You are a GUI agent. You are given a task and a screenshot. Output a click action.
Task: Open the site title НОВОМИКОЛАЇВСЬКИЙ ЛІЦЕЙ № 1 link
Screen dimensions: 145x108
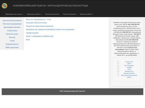[50, 6]
